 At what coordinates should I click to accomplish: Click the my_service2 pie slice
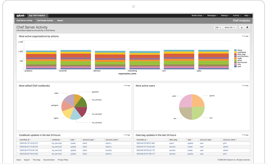82,111
